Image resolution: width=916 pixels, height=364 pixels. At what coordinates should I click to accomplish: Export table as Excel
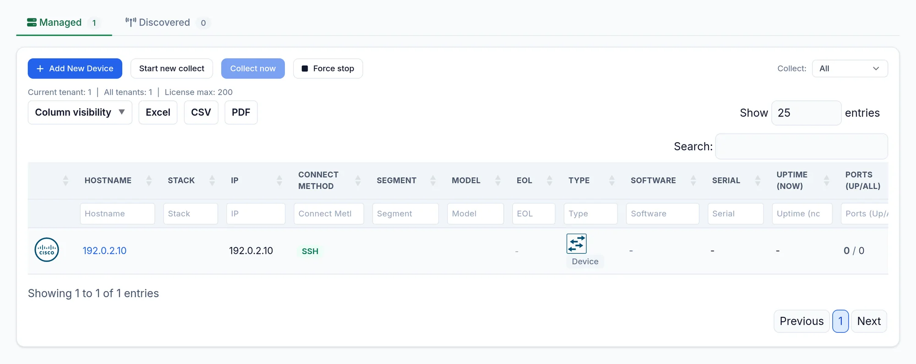(158, 112)
